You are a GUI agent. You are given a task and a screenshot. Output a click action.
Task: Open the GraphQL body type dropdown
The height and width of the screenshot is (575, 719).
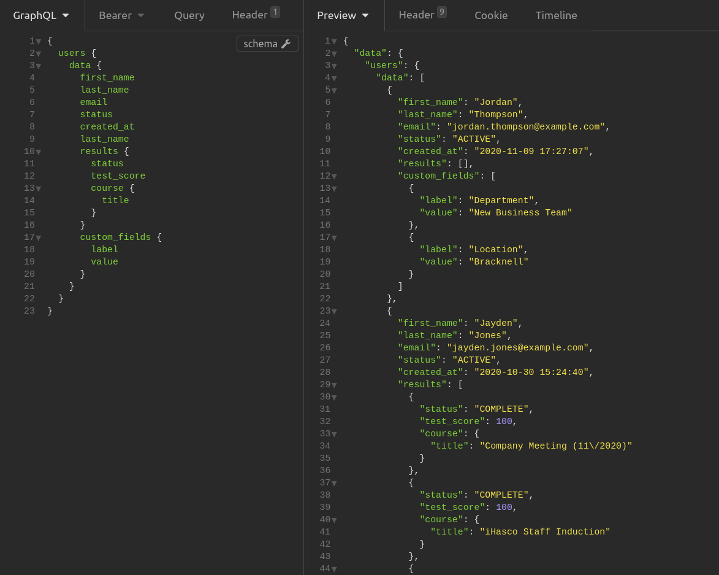[41, 15]
